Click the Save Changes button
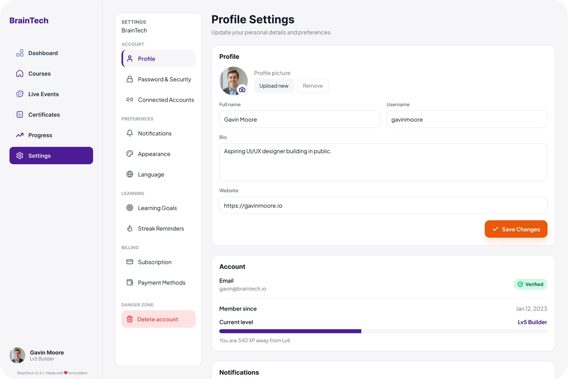Screen dimensions: 568x379 pyautogui.click(x=516, y=229)
